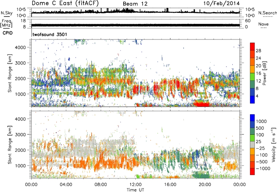Click the dotted line sample under N.Search
The height and width of the screenshot is (192, 277).
point(268,17)
